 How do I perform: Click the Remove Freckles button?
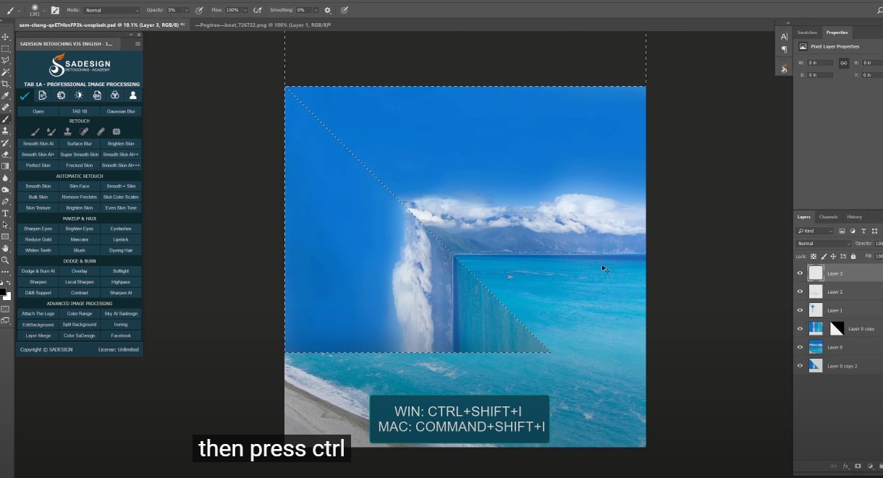pos(80,197)
